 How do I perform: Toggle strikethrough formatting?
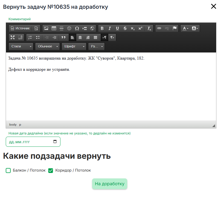(125, 28)
